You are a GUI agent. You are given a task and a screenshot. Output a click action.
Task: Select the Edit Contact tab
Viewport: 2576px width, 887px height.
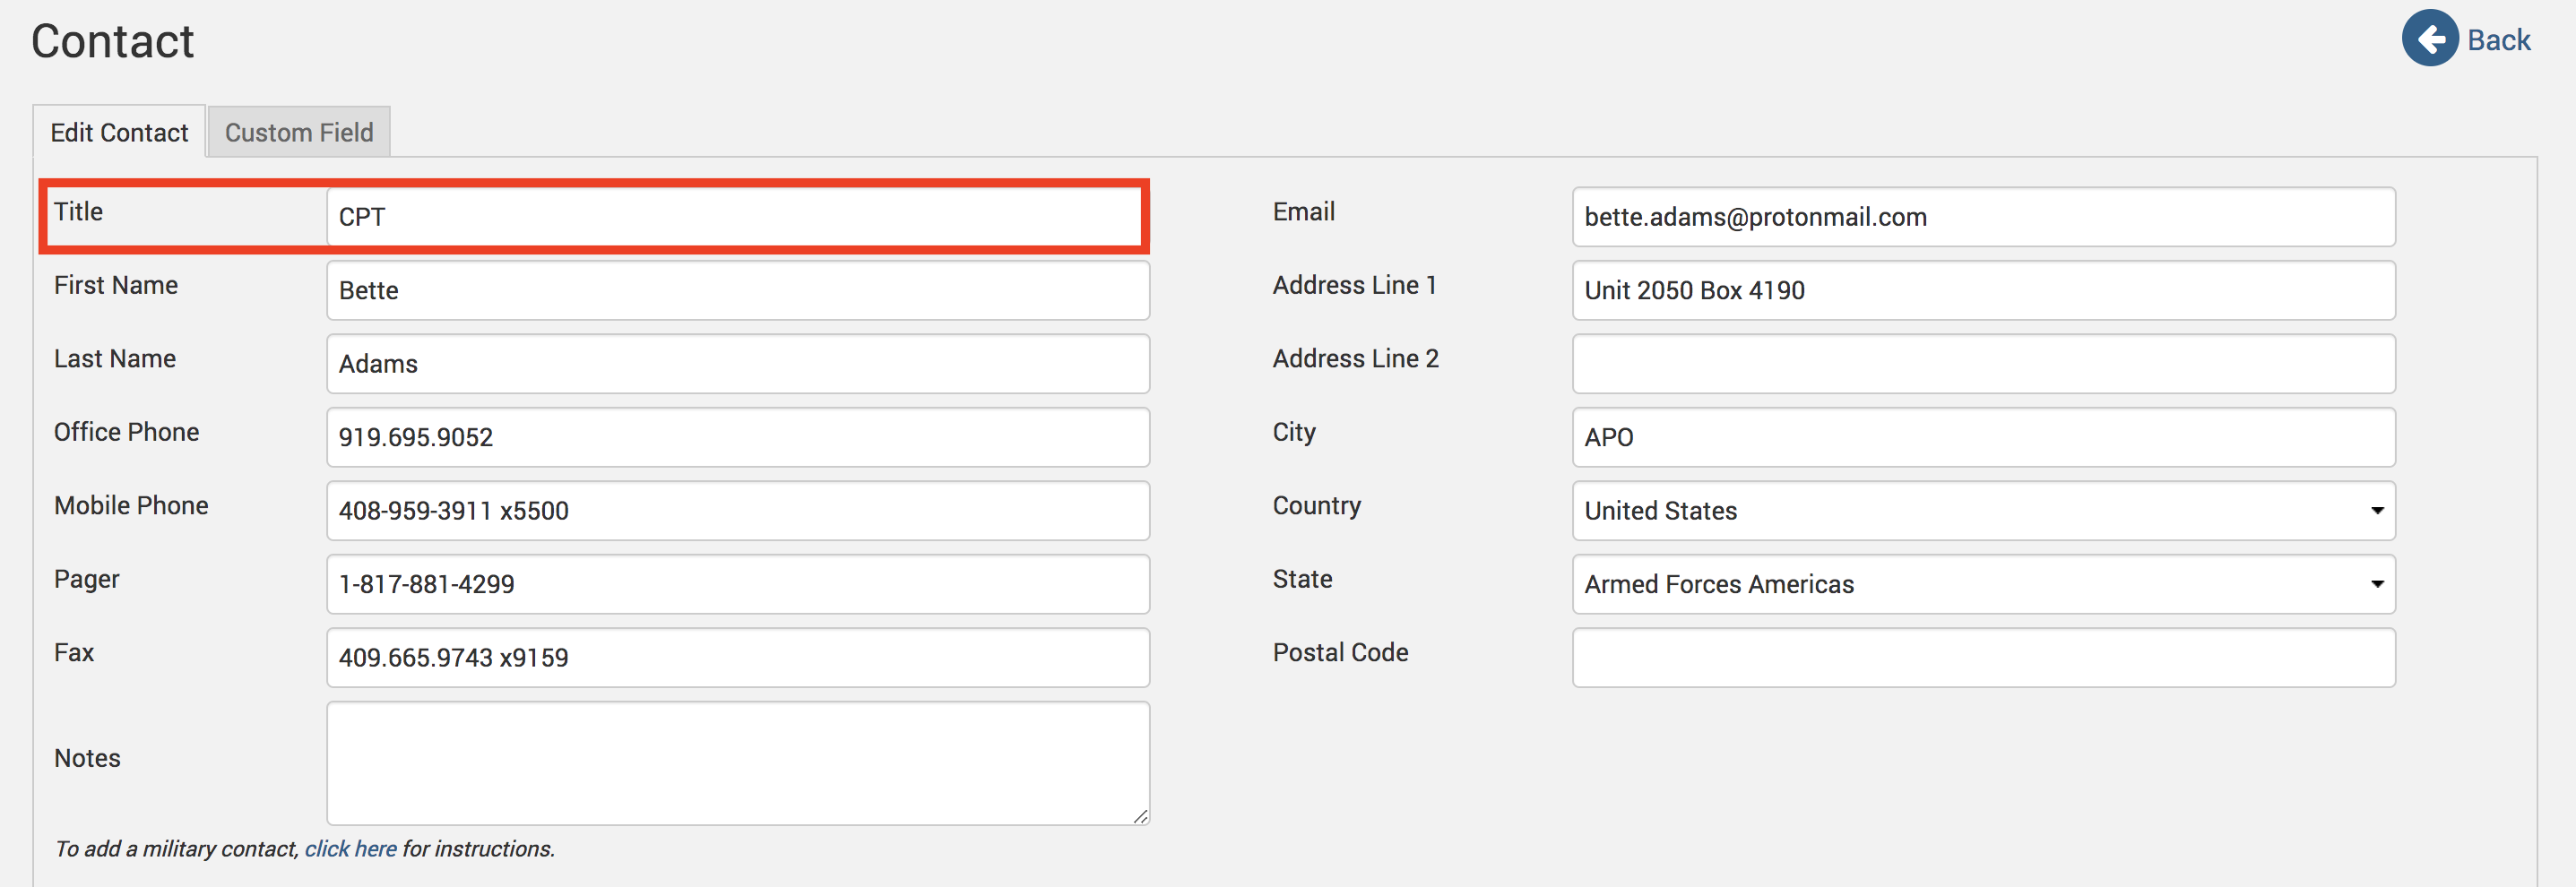pos(119,132)
